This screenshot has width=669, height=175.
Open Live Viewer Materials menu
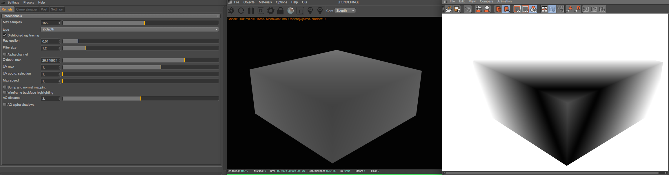265,2
